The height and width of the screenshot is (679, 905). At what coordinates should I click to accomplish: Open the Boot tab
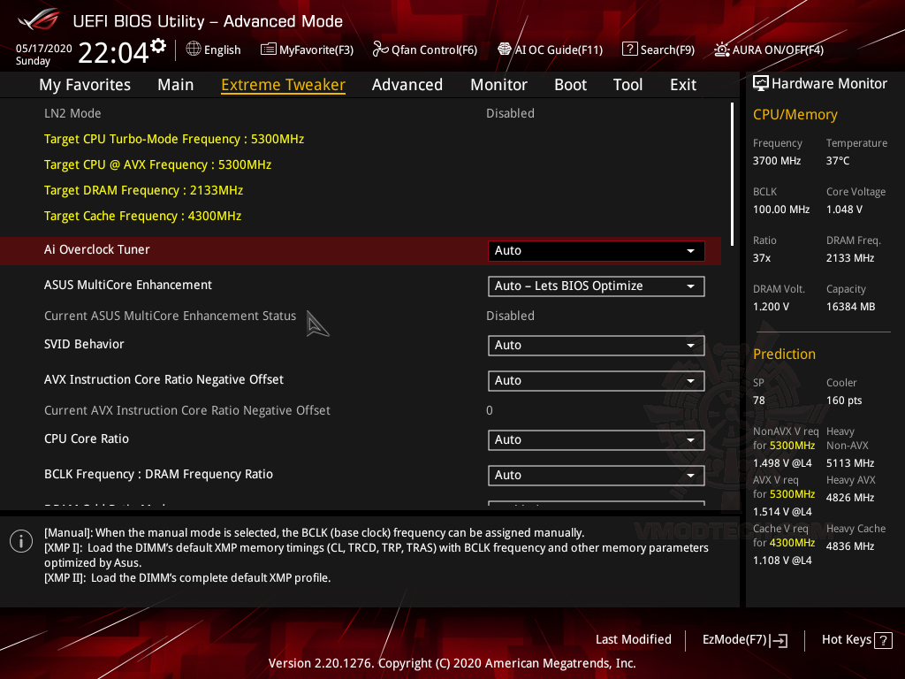570,84
